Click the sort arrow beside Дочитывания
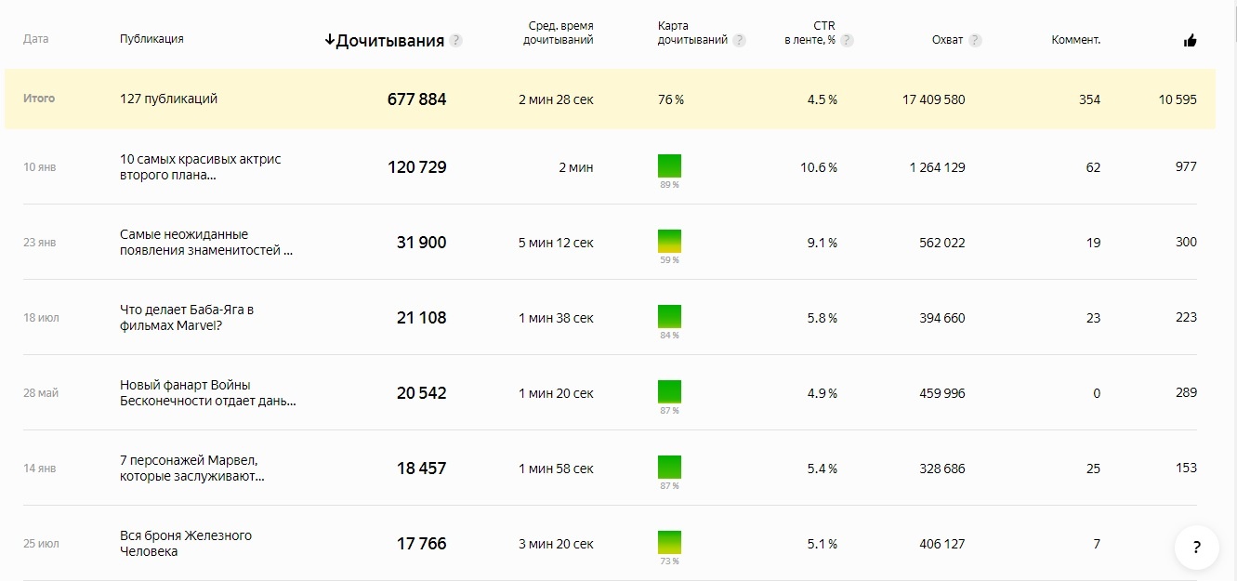This screenshot has height=581, width=1237. pos(329,40)
